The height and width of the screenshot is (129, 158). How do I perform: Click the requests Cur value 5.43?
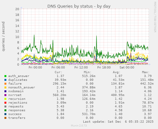tap(60, 106)
